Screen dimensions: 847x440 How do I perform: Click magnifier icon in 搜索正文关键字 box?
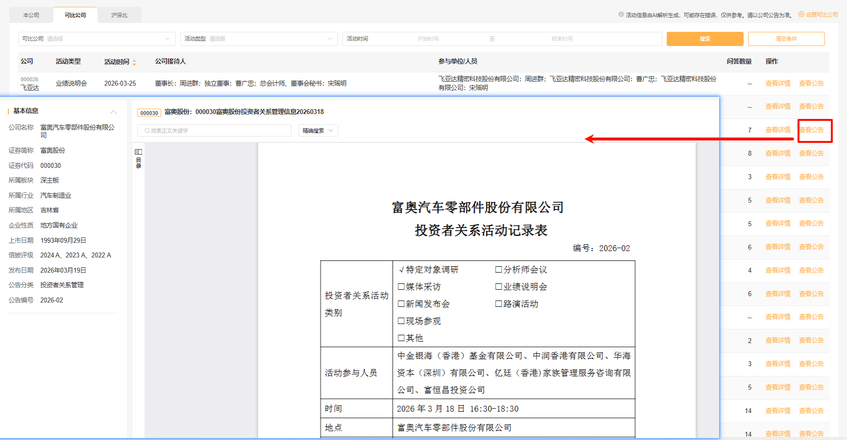click(x=147, y=131)
